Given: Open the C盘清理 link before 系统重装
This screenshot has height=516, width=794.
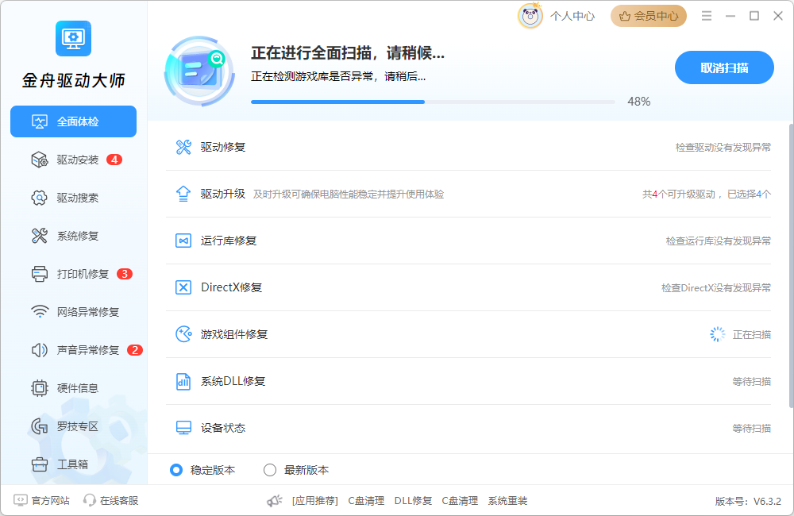Looking at the screenshot, I should 460,501.
